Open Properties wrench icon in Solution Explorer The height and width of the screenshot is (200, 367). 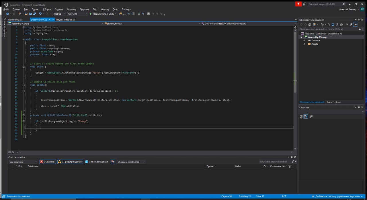[x=351, y=25]
